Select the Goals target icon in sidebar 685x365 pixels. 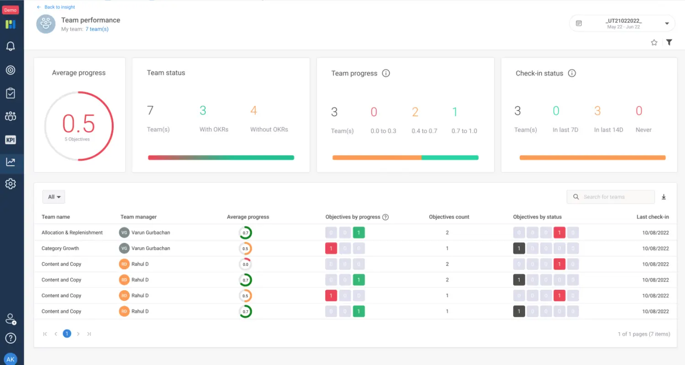pyautogui.click(x=11, y=70)
